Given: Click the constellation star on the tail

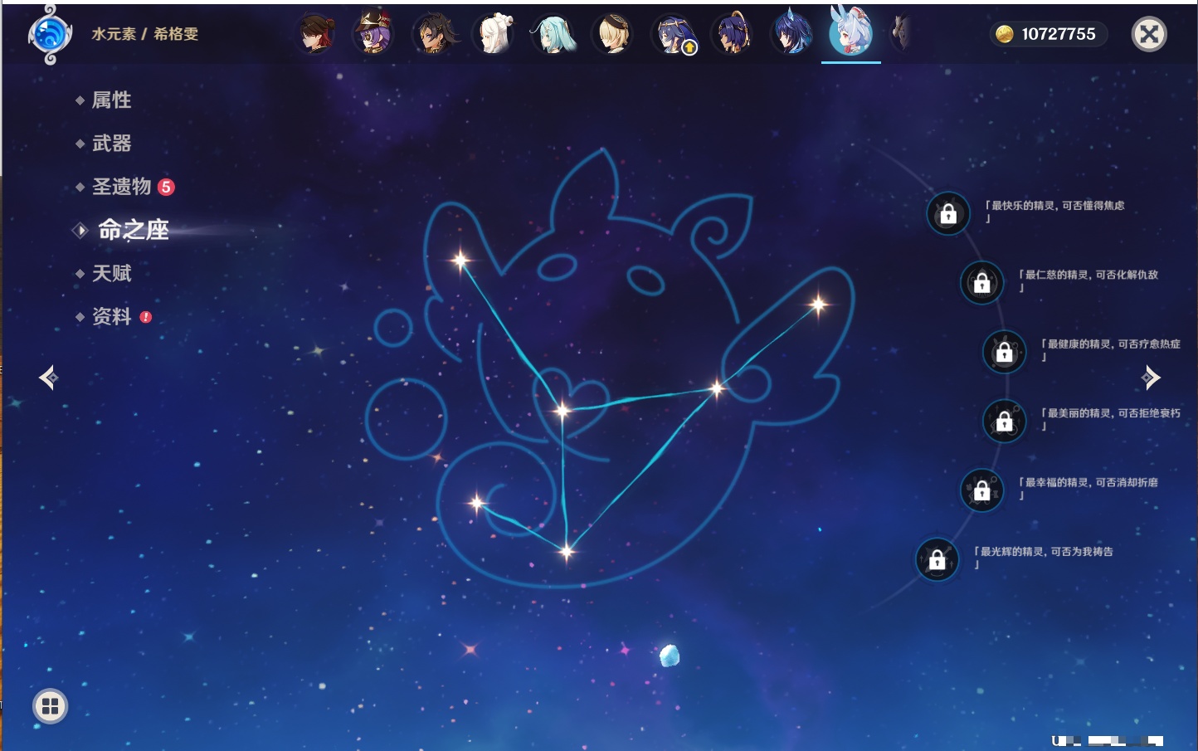Looking at the screenshot, I should (x=477, y=503).
